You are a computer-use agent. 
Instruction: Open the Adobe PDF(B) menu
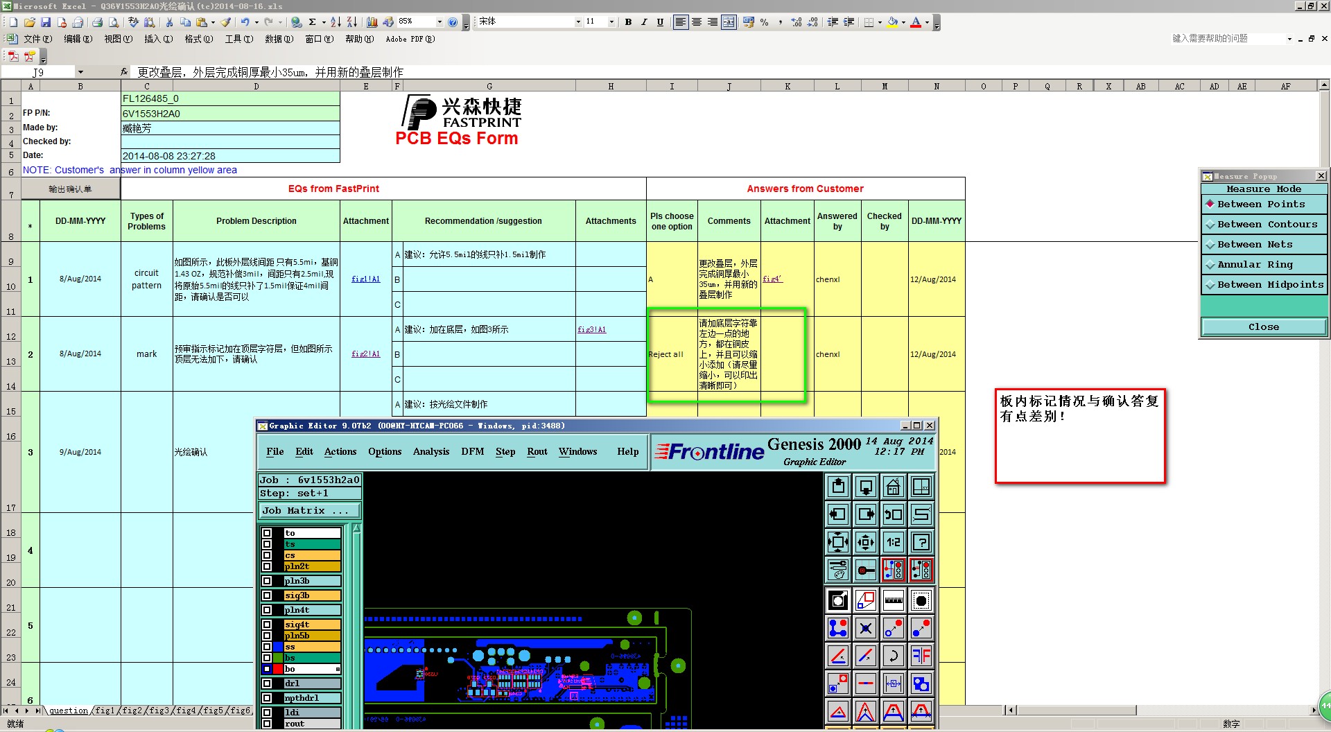tap(410, 39)
